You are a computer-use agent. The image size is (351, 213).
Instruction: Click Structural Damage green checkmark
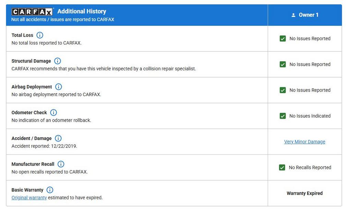283,64
